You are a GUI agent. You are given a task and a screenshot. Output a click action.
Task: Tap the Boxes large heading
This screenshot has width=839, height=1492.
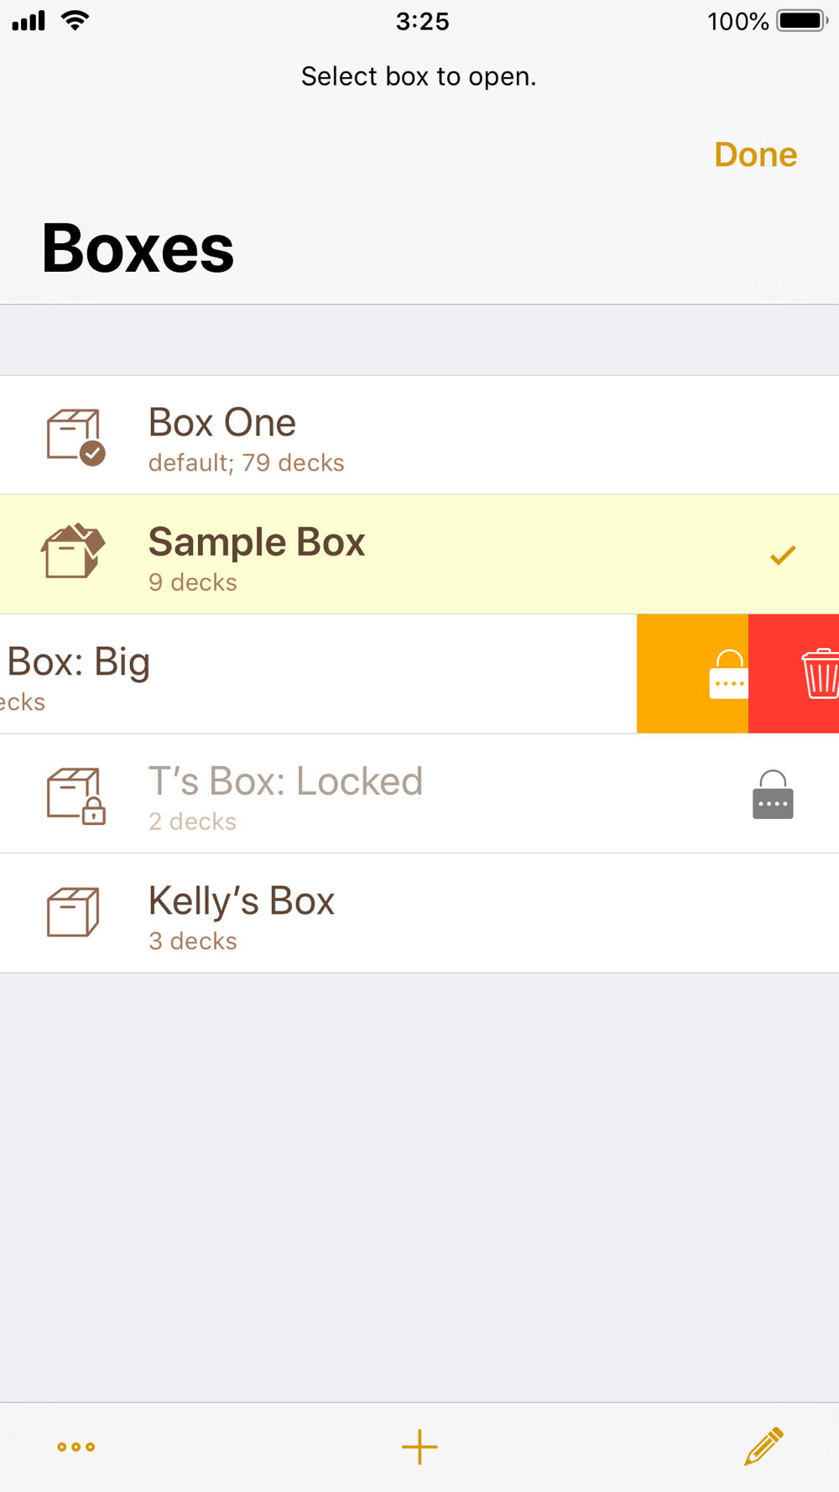point(138,248)
